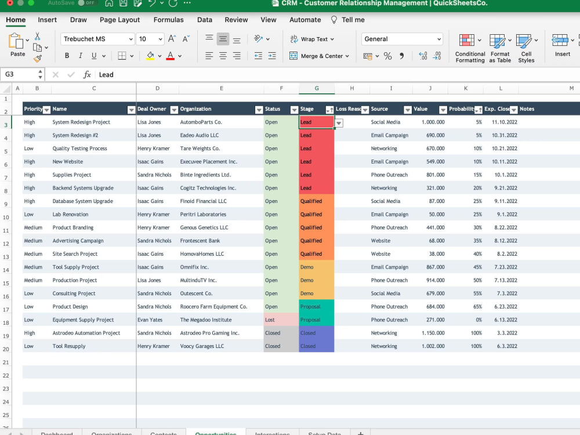Click Tell me search
580x435 pixels.
point(347,20)
